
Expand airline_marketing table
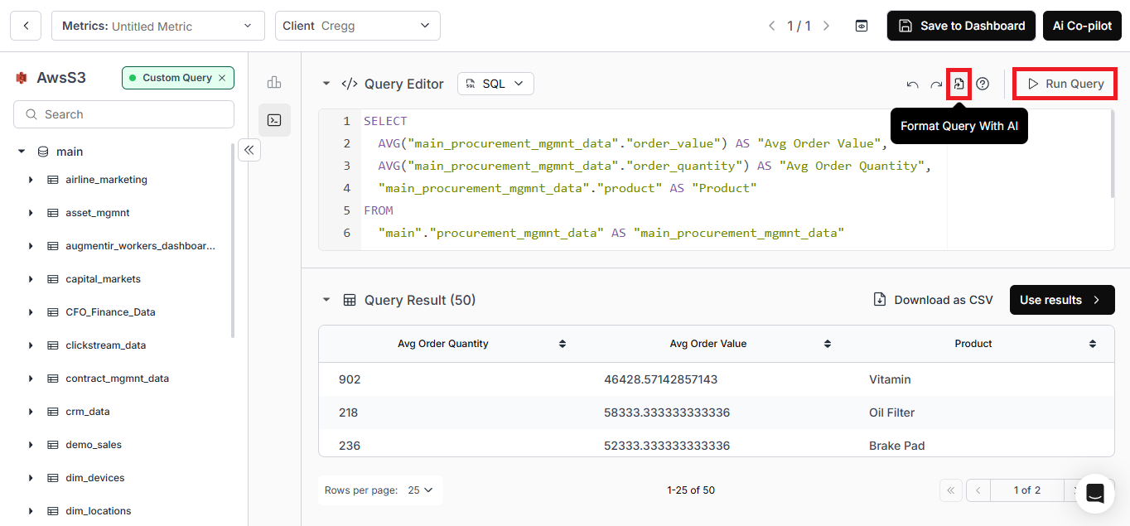[x=31, y=180]
